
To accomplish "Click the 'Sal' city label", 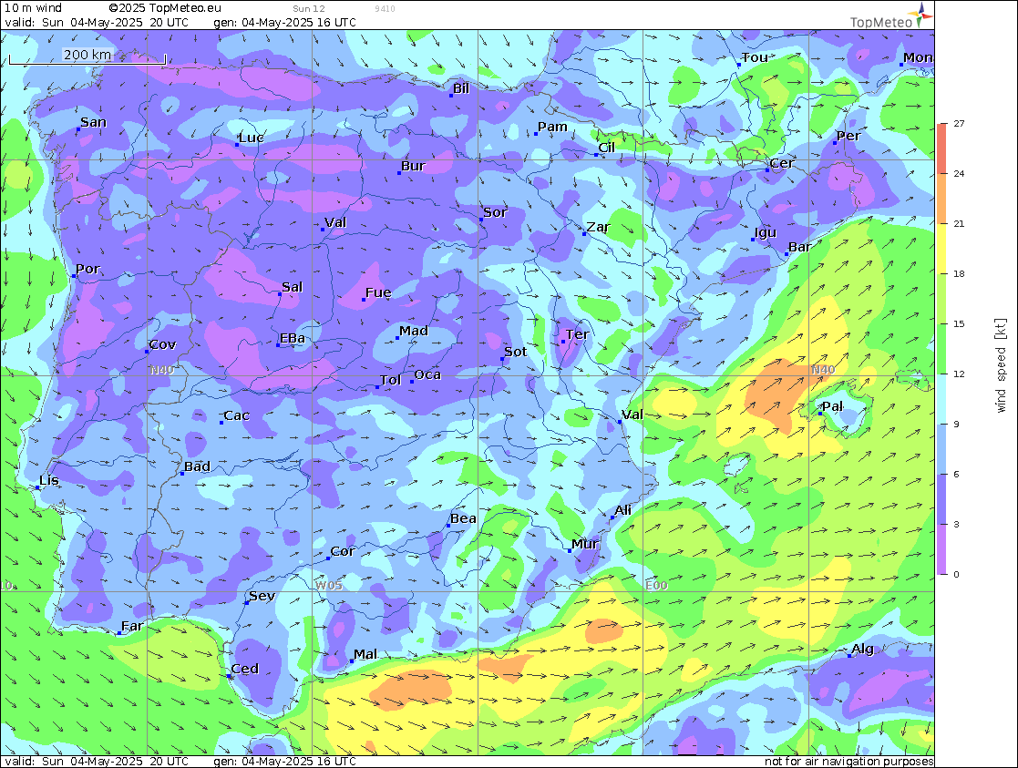I will (x=293, y=286).
